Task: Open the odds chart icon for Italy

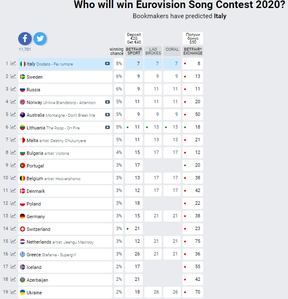Action: [x=13, y=63]
